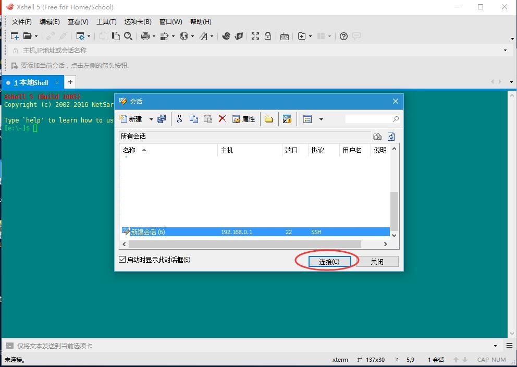Viewport: 517px width, 367px height.
Task: Click the globe encoding icon in main toolbar
Action: [183, 36]
